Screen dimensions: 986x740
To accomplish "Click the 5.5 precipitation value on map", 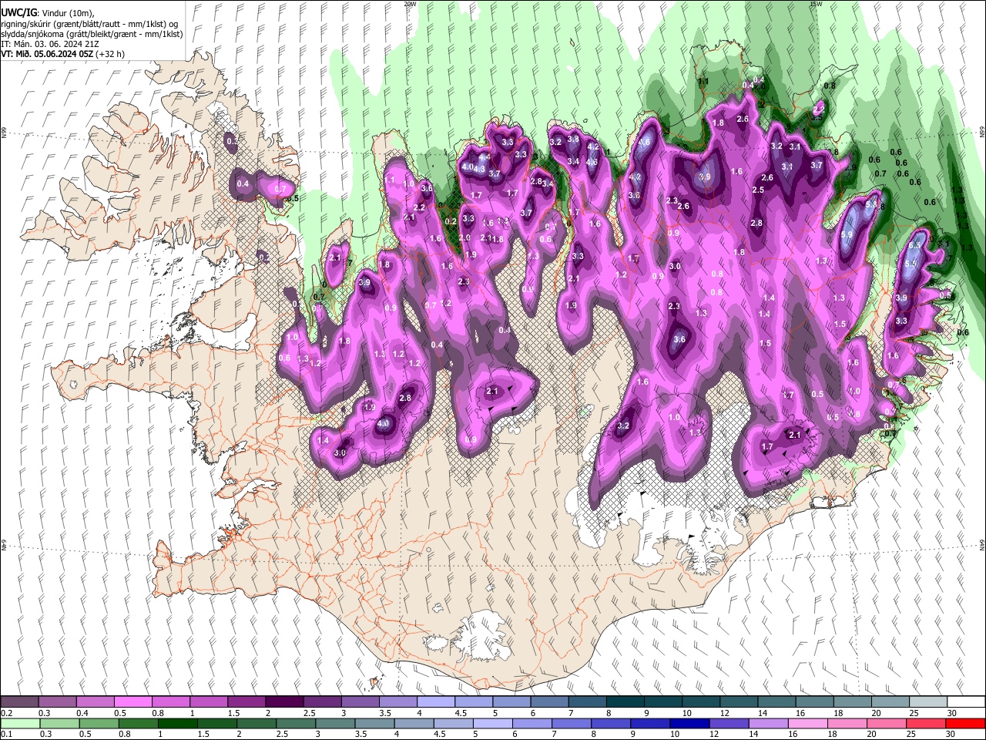I will [x=910, y=264].
